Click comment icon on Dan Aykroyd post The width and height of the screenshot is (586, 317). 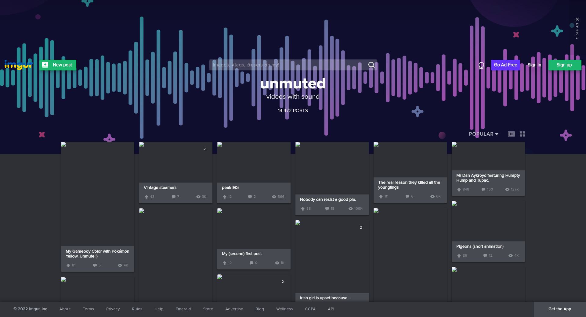point(483,190)
